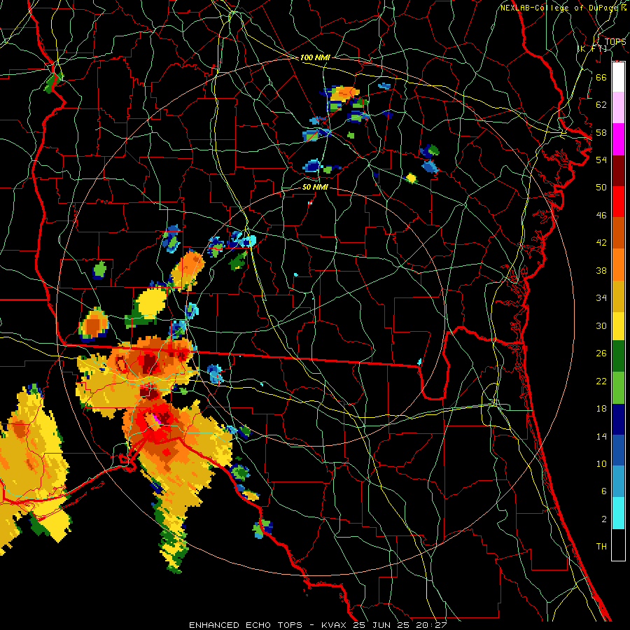Click the 50 legend value
Viewport: 630px width, 630px height.
pos(601,188)
